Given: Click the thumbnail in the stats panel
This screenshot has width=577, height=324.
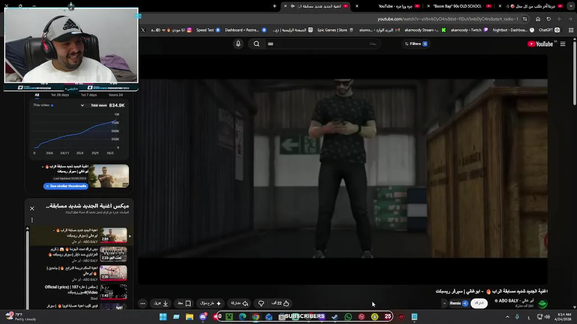Looking at the screenshot, I should coord(109,176).
